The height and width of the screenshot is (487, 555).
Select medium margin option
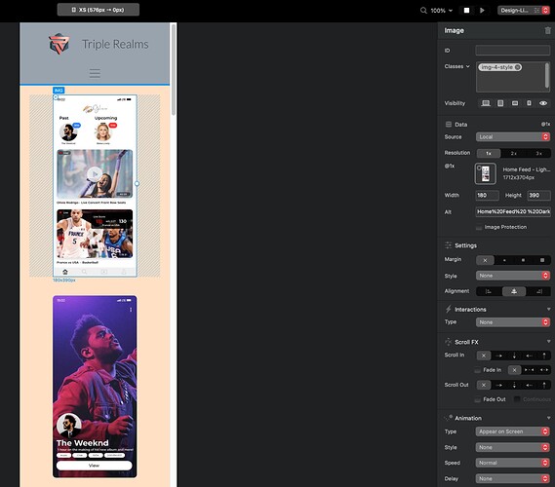(x=523, y=260)
